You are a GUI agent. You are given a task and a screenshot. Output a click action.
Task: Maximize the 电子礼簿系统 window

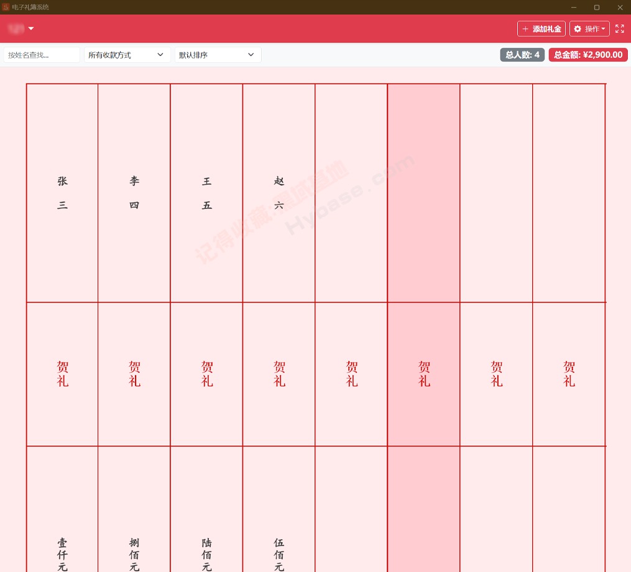coord(597,7)
